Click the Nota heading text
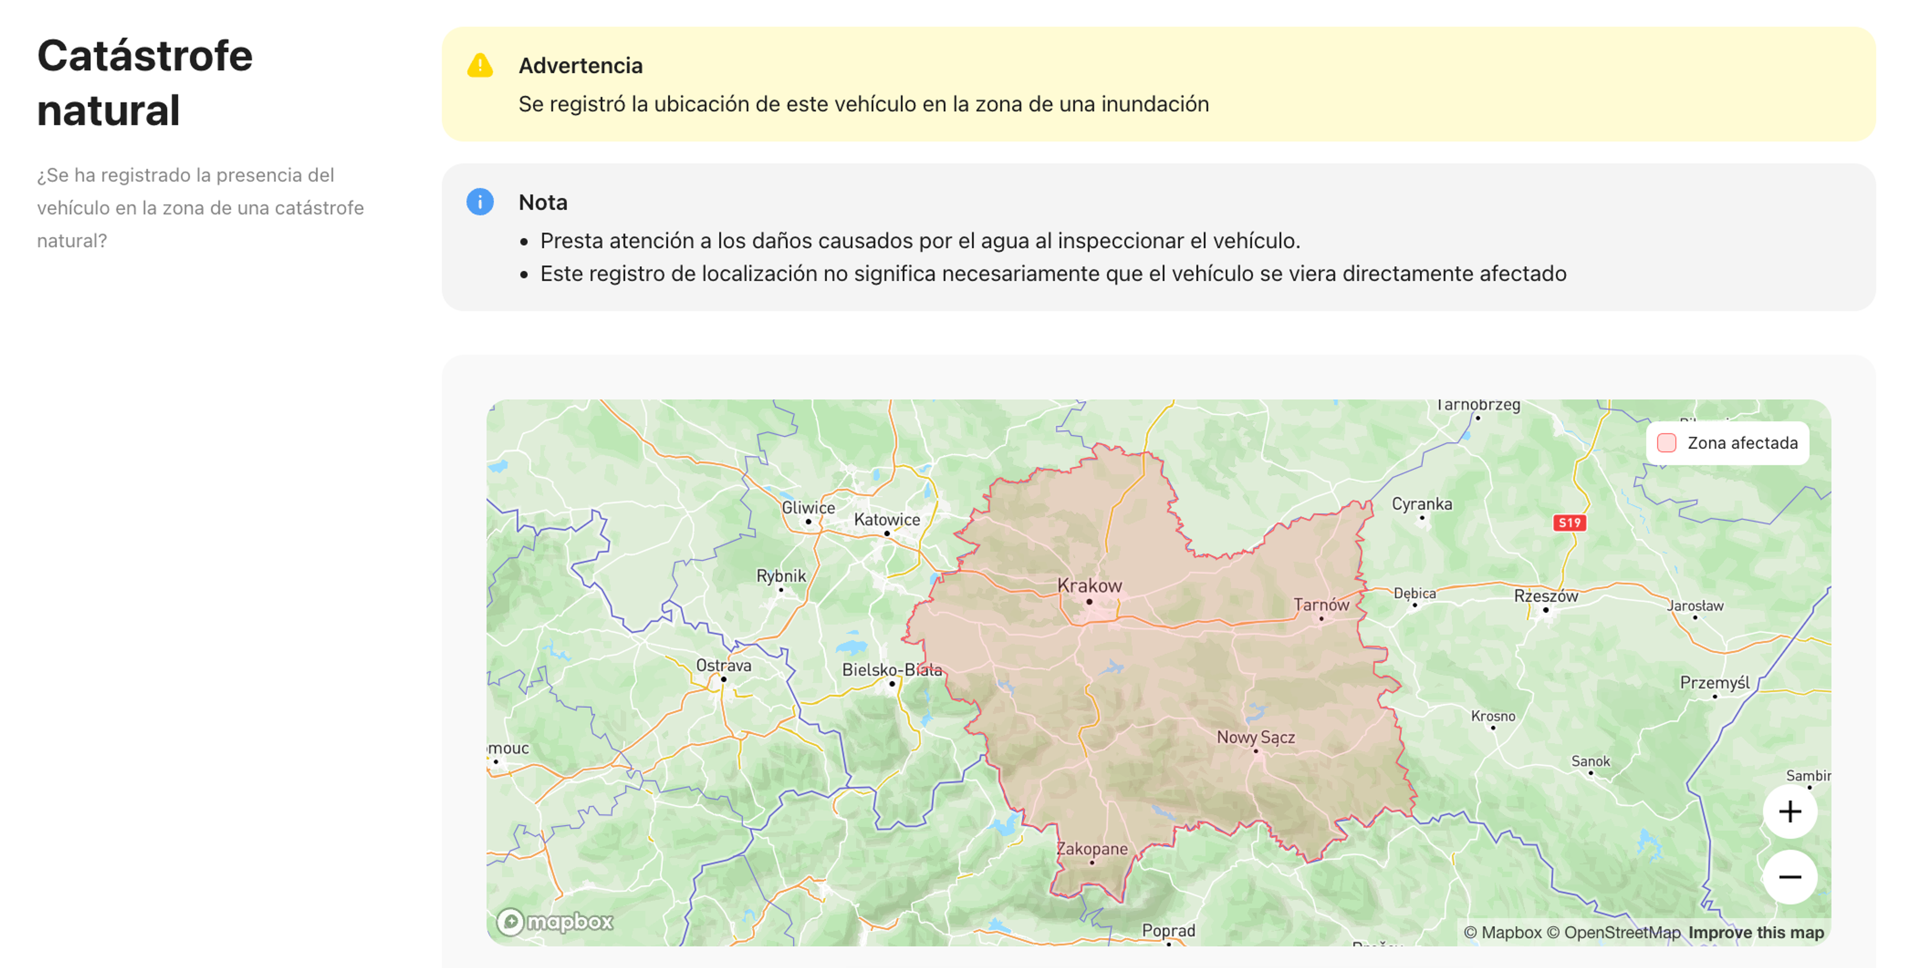This screenshot has width=1916, height=968. (543, 202)
